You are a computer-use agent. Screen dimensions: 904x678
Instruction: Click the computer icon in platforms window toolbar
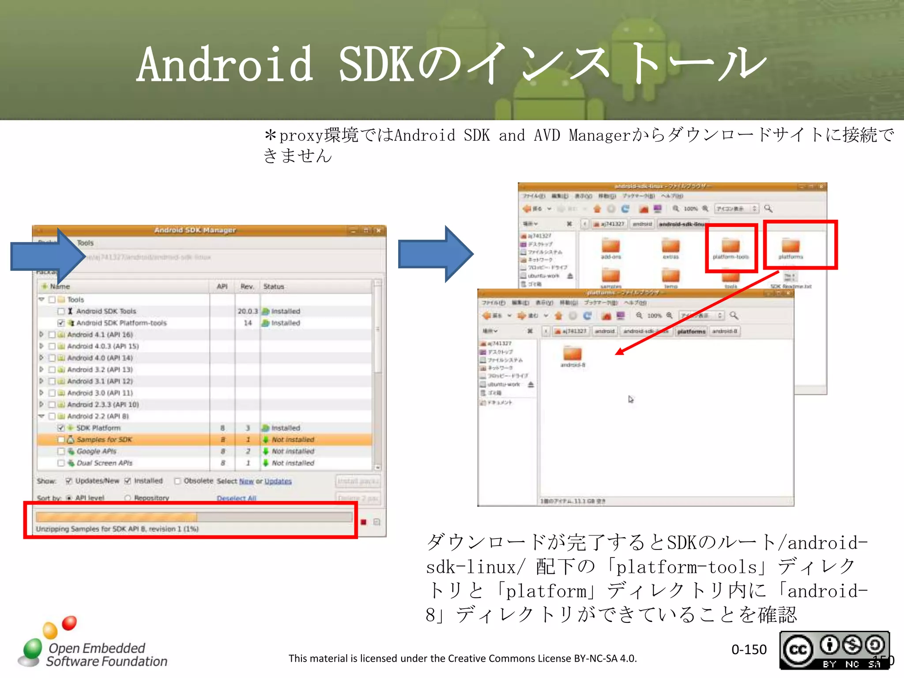(621, 316)
